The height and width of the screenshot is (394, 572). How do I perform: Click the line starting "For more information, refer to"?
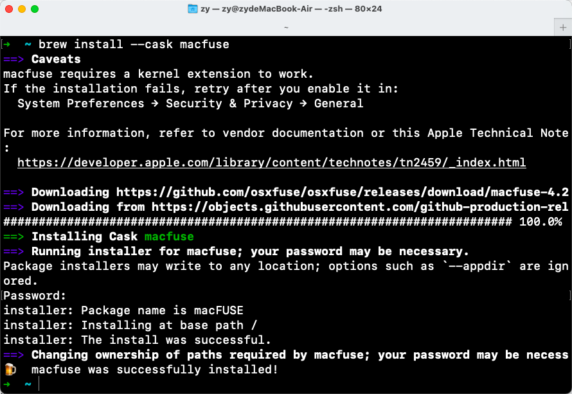tap(286, 133)
